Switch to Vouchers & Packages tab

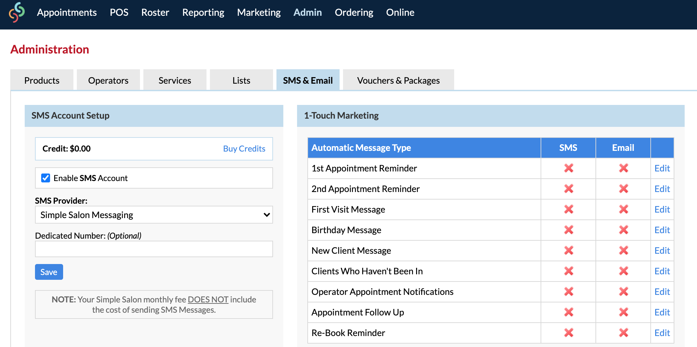point(399,80)
